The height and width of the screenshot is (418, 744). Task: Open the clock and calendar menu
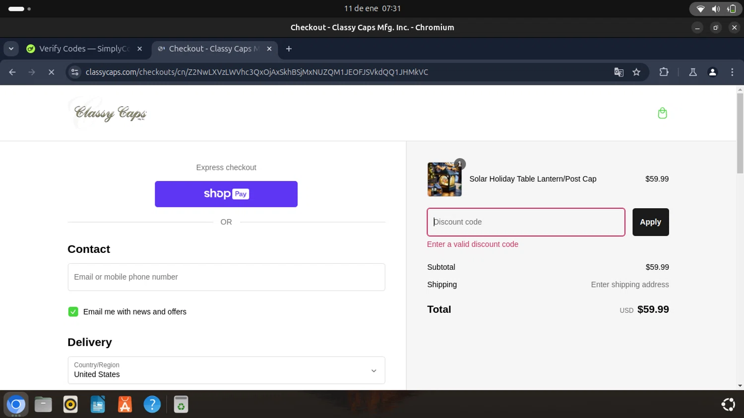pos(372,8)
